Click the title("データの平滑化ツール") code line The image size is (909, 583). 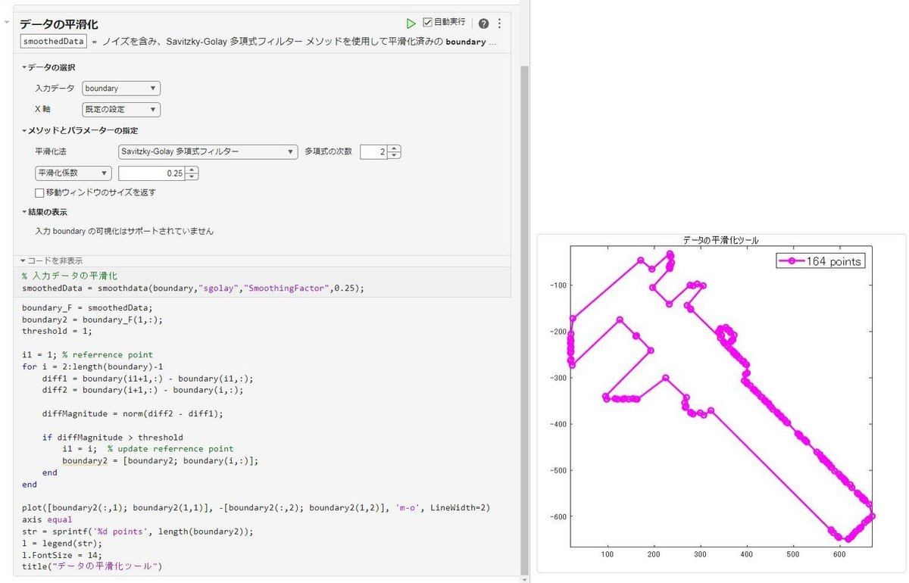92,566
